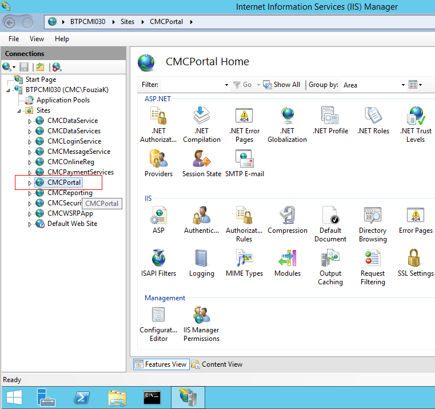The image size is (435, 409).
Task: Open Command Prompt from the taskbar
Action: click(152, 398)
